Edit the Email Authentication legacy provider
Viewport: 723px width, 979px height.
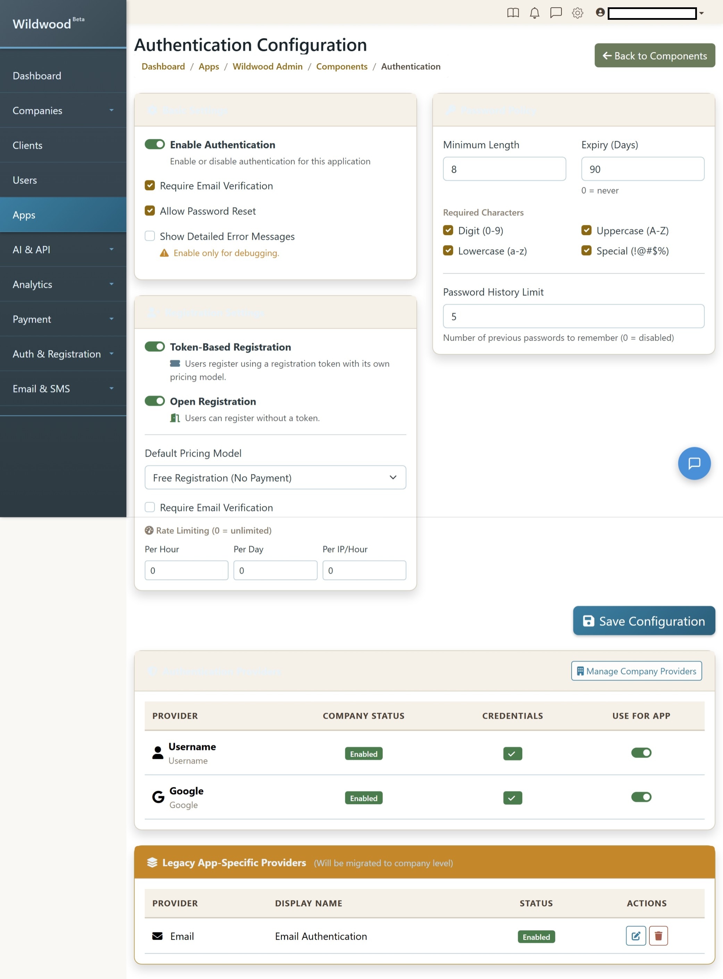click(635, 936)
